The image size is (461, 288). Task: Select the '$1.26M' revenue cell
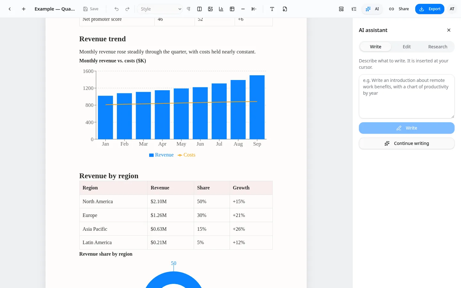[x=171, y=215]
